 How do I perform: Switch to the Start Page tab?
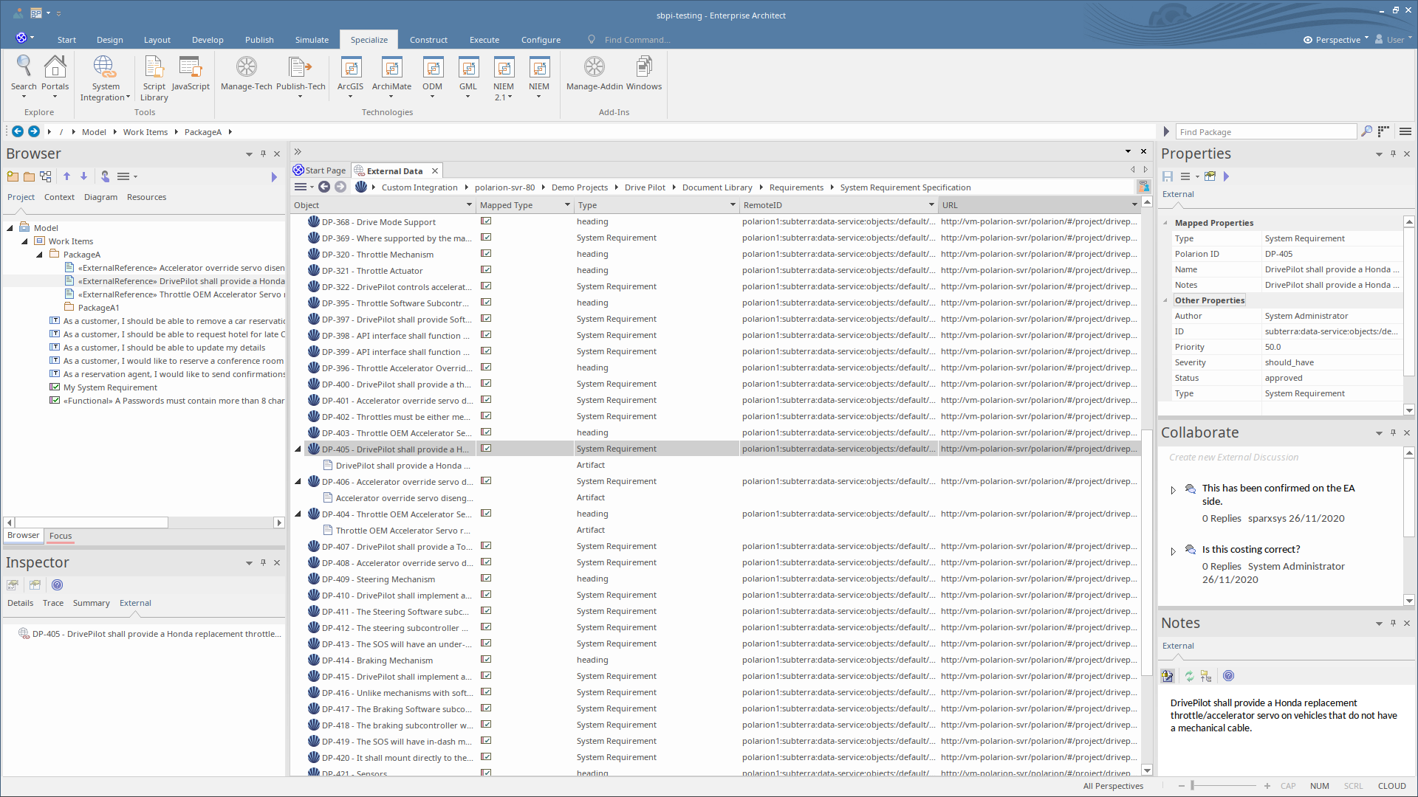(320, 170)
